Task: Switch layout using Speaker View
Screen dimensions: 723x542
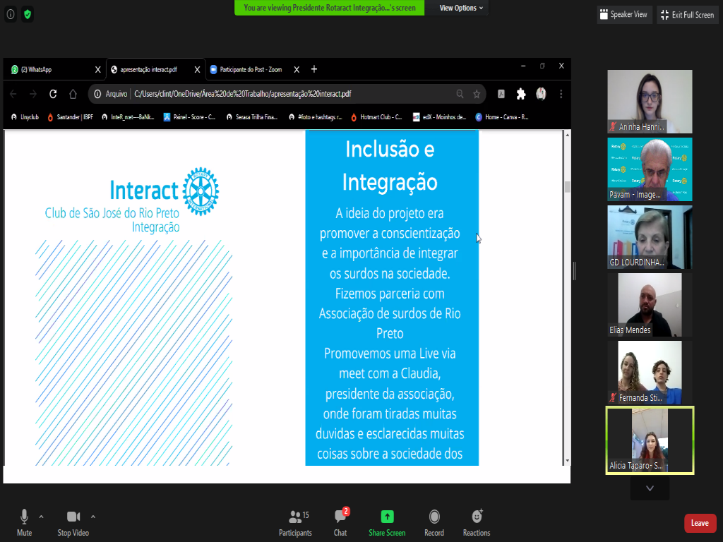Action: click(623, 15)
